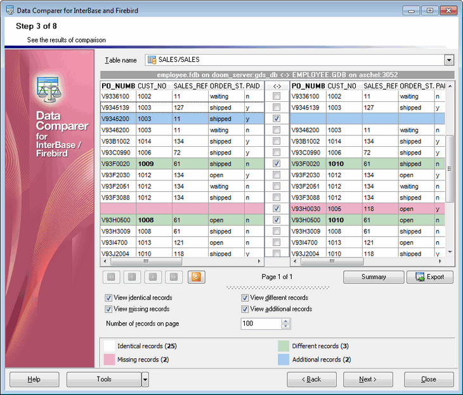This screenshot has width=463, height=395.
Task: Click left grid scroll right arrow
Action: click(x=259, y=261)
